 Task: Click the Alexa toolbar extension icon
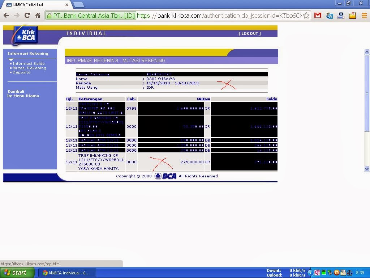point(341,16)
